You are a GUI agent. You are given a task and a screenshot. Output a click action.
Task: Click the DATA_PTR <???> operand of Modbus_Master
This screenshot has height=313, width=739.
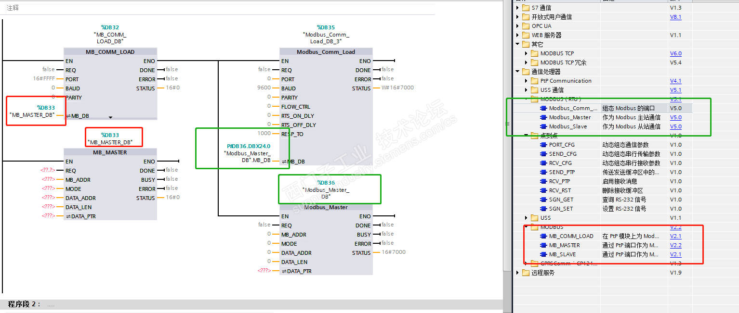click(x=264, y=271)
